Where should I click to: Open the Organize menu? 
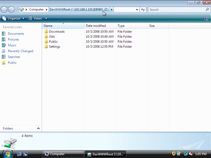pyautogui.click(x=13, y=18)
